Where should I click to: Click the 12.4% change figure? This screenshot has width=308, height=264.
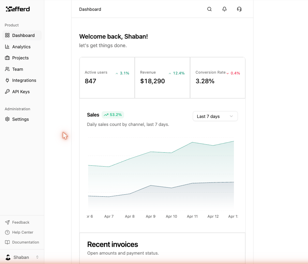click(x=179, y=73)
